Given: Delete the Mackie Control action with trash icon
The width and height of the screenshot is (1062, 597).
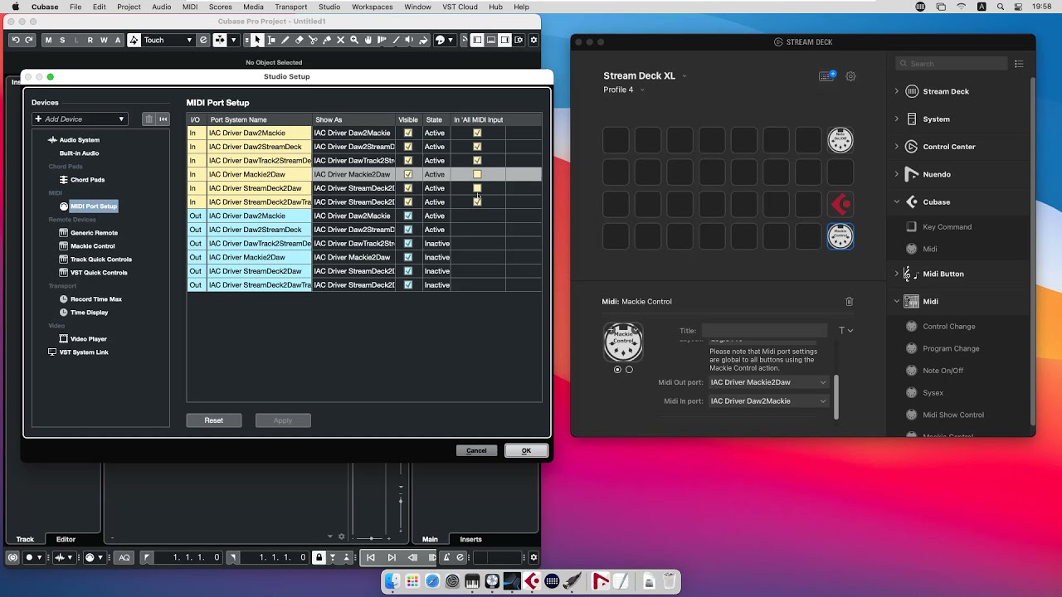Looking at the screenshot, I should click(849, 302).
